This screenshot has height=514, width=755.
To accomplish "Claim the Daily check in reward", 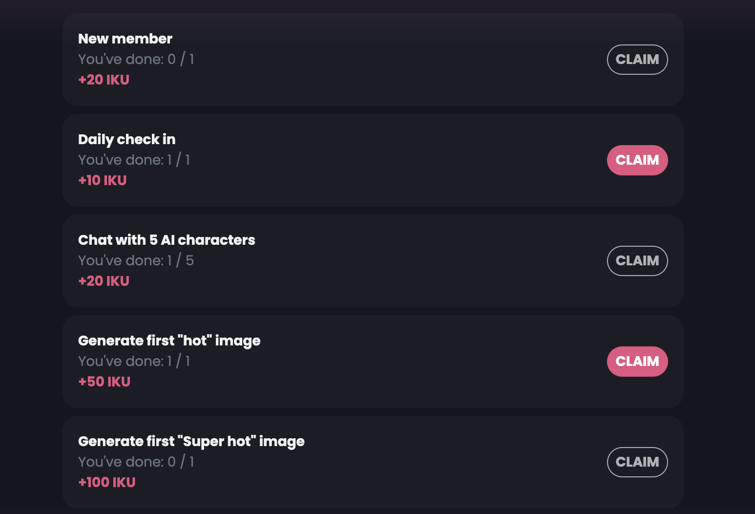I will [637, 160].
